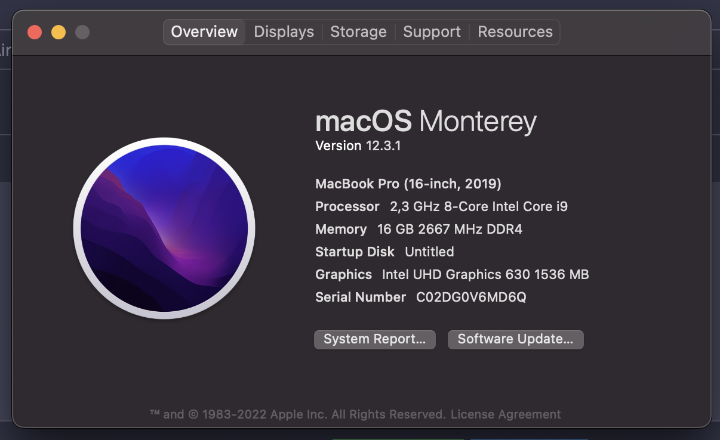Click the Startup Disk Untitled entry
Image resolution: width=720 pixels, height=440 pixels.
click(384, 252)
